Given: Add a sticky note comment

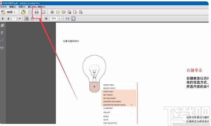Looking at the screenshot, I should [x=58, y=12].
